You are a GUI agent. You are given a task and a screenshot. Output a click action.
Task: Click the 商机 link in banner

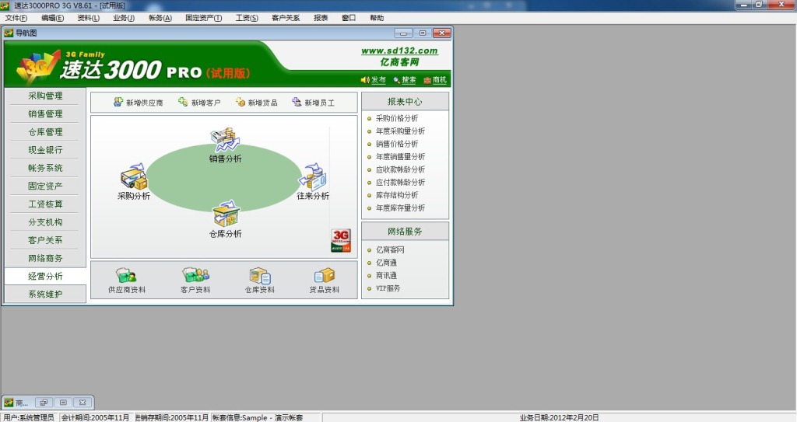tap(435, 80)
